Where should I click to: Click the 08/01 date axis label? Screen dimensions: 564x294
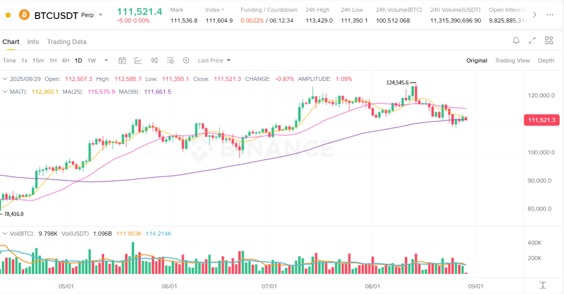click(372, 286)
